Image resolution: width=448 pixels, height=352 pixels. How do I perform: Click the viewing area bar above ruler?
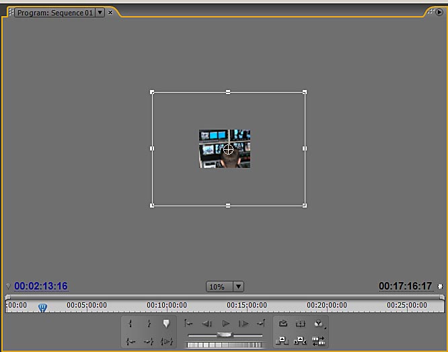point(225,297)
